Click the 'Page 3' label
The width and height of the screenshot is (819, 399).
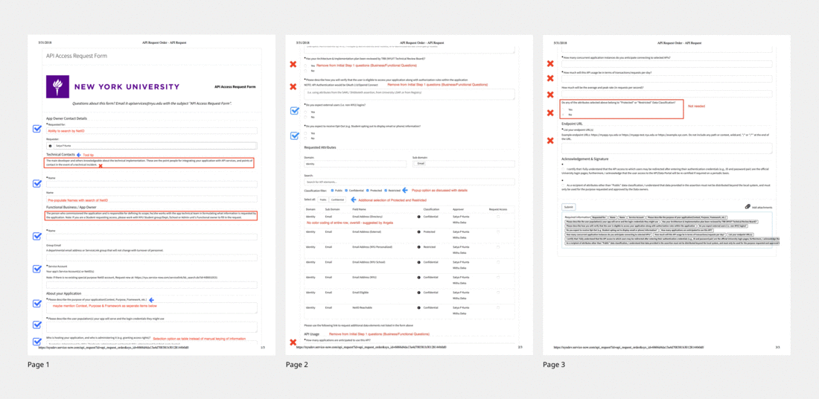(554, 365)
